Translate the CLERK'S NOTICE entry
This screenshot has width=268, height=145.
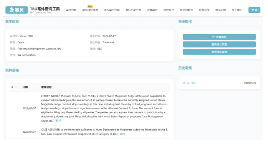[x=58, y=121]
